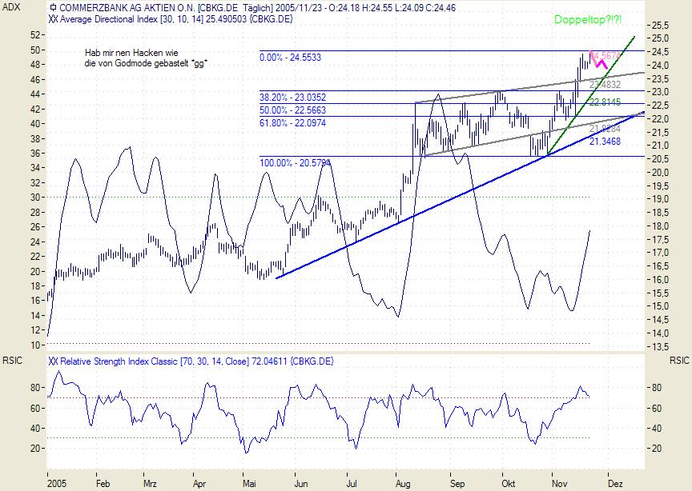Click the XX icon beside Relative Strength Index
Image resolution: width=692 pixels, height=491 pixels.
[x=54, y=361]
